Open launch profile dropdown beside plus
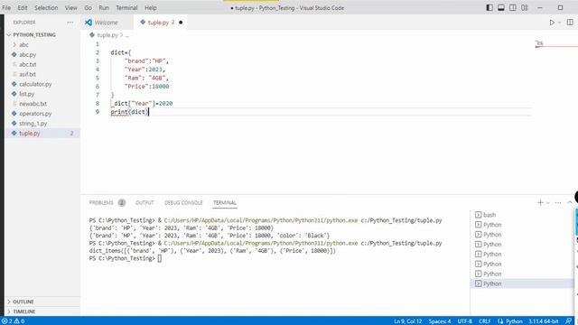 click(x=548, y=202)
